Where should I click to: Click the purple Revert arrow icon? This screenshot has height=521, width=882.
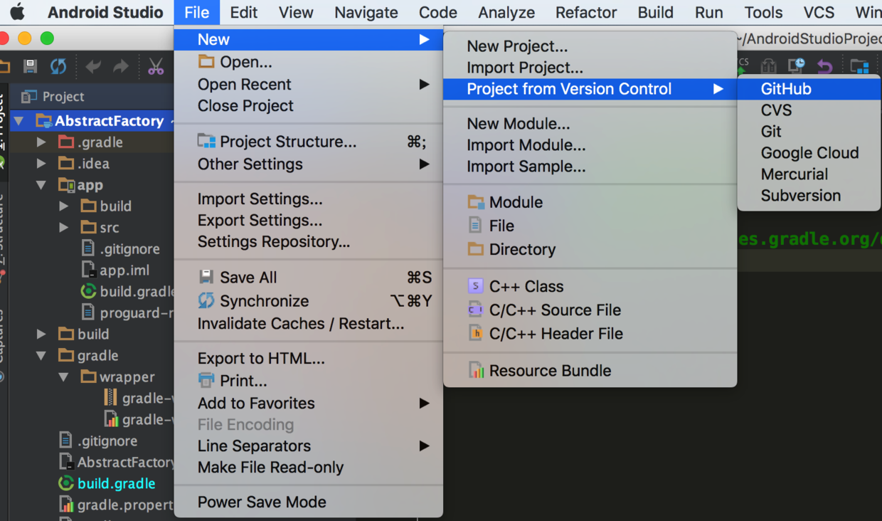(824, 66)
